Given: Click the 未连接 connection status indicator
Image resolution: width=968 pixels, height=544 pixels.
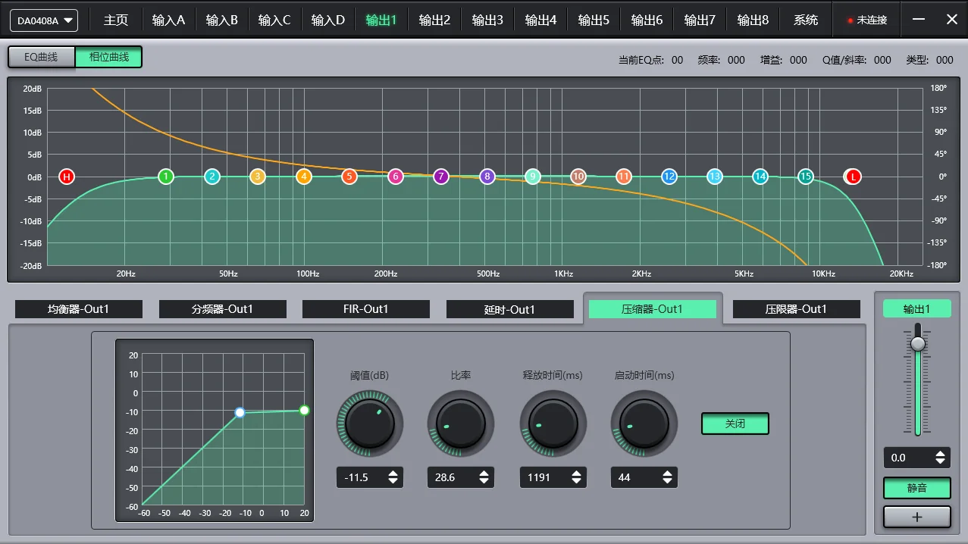Looking at the screenshot, I should (x=866, y=20).
